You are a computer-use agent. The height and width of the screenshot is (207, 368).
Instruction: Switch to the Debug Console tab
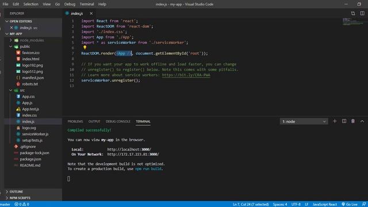[x=118, y=121]
